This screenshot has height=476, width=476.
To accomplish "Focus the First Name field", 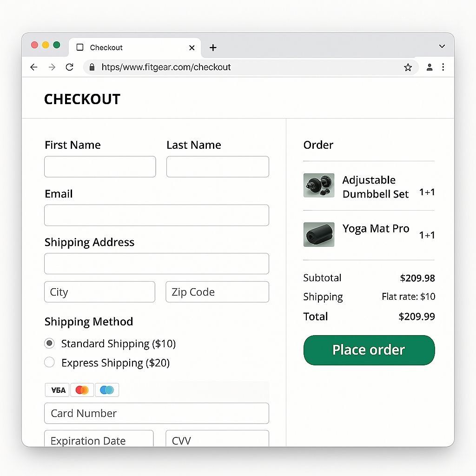I will [100, 167].
